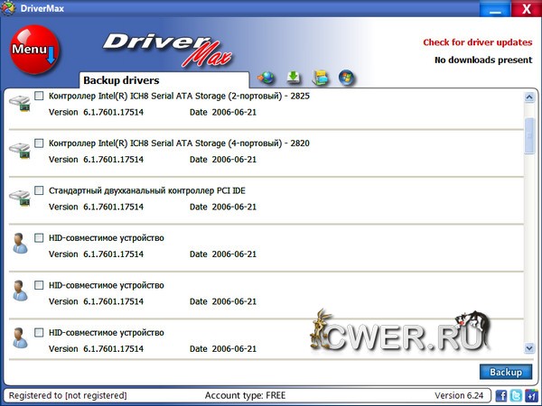This screenshot has width=542, height=406.
Task: Click the Google +1 icon
Action: coord(530,396)
